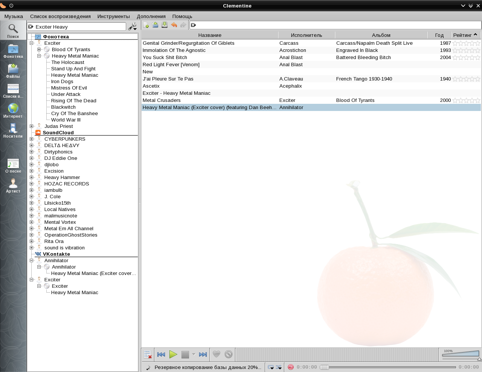Click the clear playlist icon

pos(148,354)
